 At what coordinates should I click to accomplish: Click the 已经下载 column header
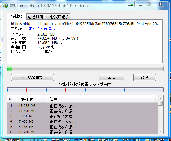point(32,99)
